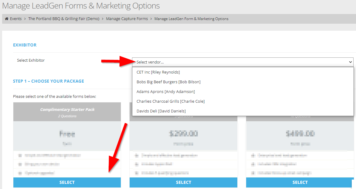Choose CET Inc [Riley Reynolds] vendor
The width and height of the screenshot is (356, 189).
click(243, 72)
